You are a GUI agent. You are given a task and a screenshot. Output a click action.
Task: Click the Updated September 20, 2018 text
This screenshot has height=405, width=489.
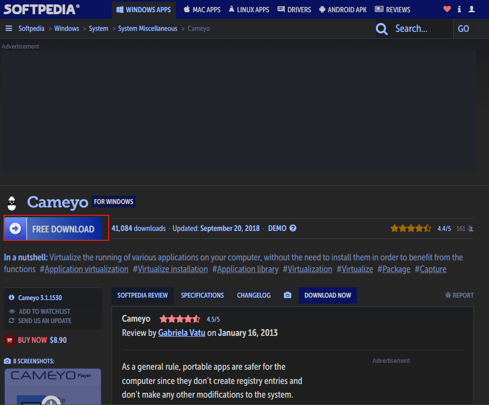coord(216,228)
